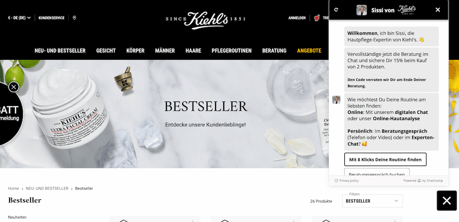Viewport: 459px width, 222px height.
Task: Click the black chat launcher X button
Action: coord(447,200)
